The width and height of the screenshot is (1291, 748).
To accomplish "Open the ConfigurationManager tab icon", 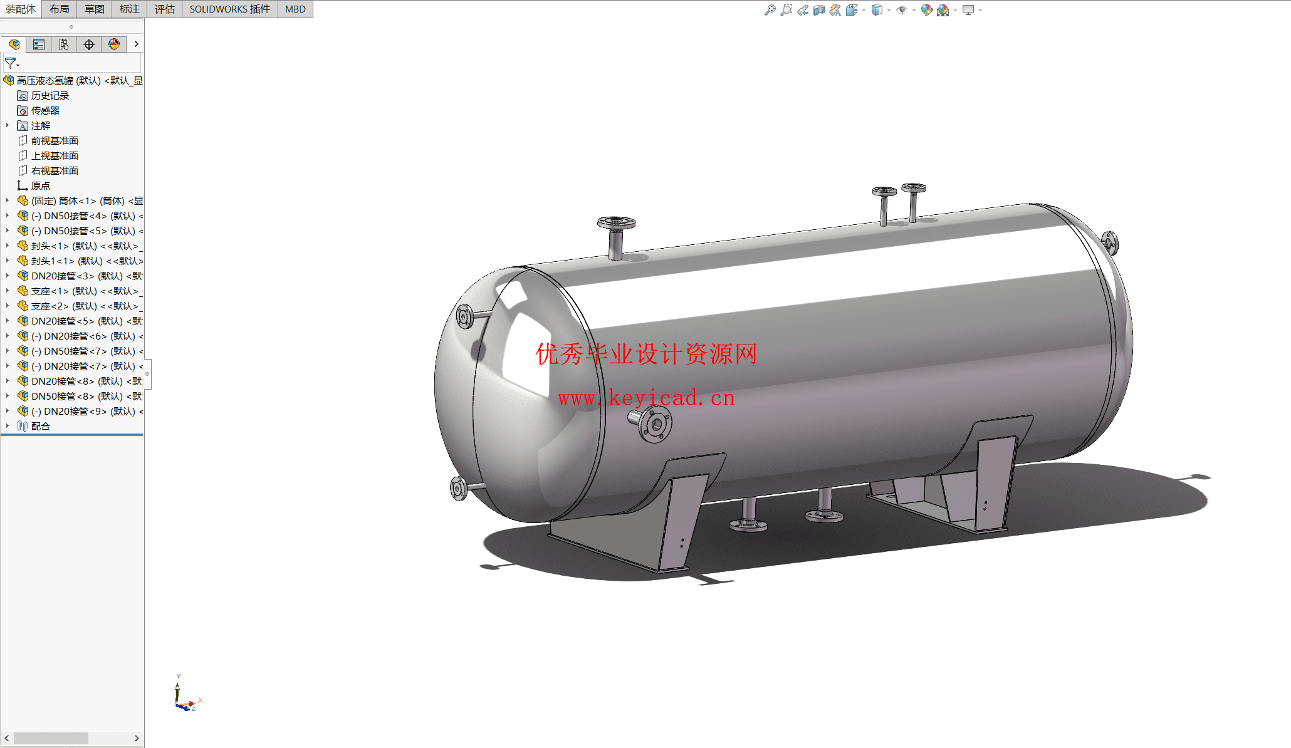I will [64, 44].
